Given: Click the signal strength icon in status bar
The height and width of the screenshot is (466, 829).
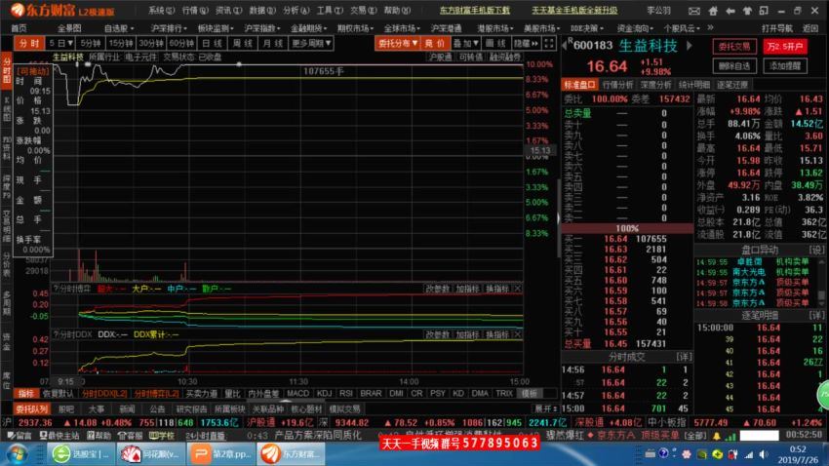Looking at the screenshot, I should click(x=730, y=436).
